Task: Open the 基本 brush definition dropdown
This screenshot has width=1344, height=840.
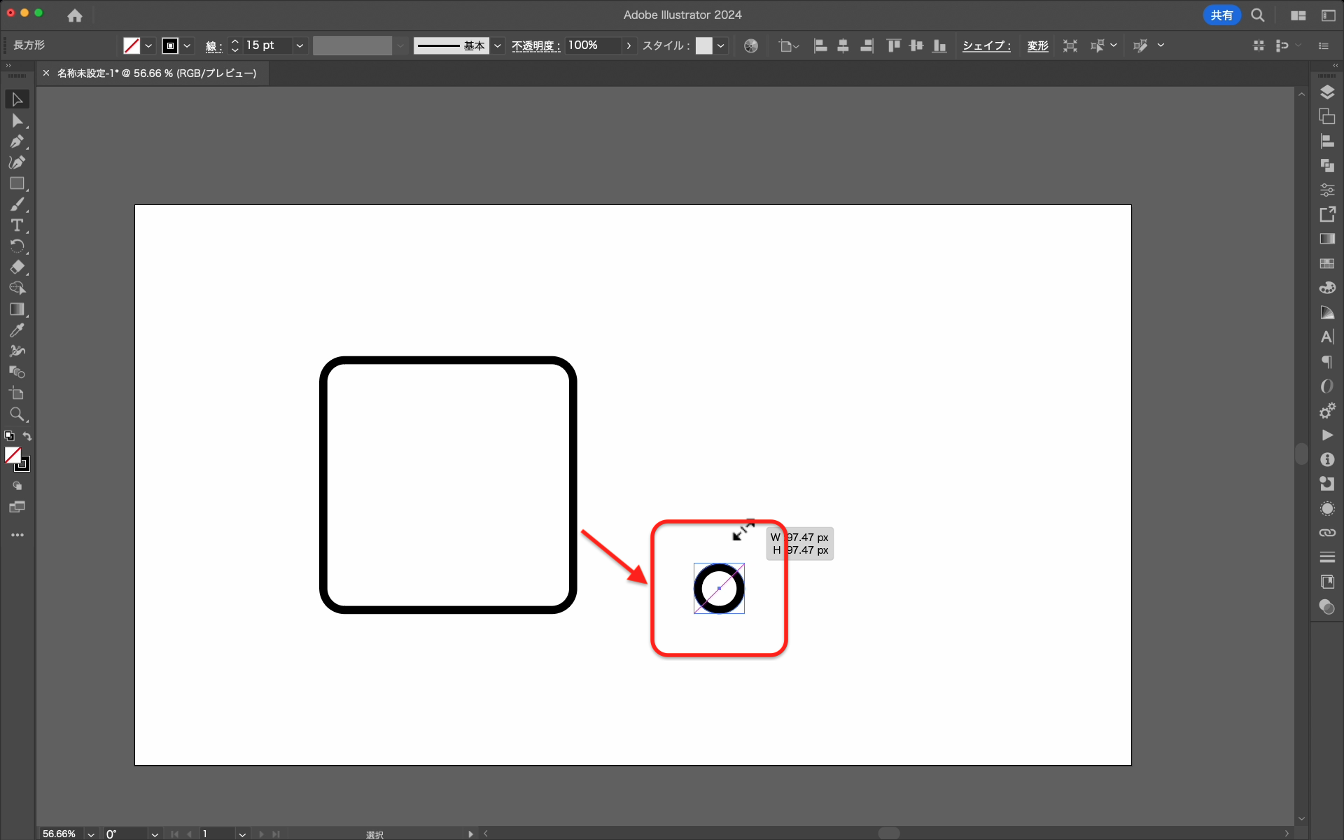Action: click(x=498, y=45)
